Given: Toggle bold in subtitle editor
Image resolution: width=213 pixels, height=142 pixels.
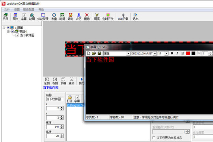Looking at the screenshot, I should [x=172, y=53].
